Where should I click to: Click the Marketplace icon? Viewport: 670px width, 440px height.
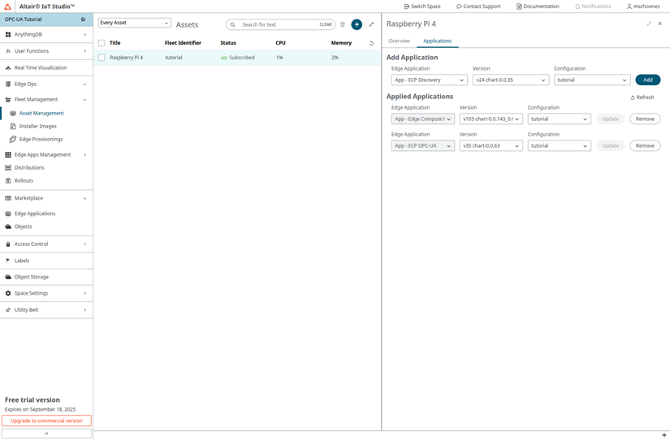(x=7, y=198)
